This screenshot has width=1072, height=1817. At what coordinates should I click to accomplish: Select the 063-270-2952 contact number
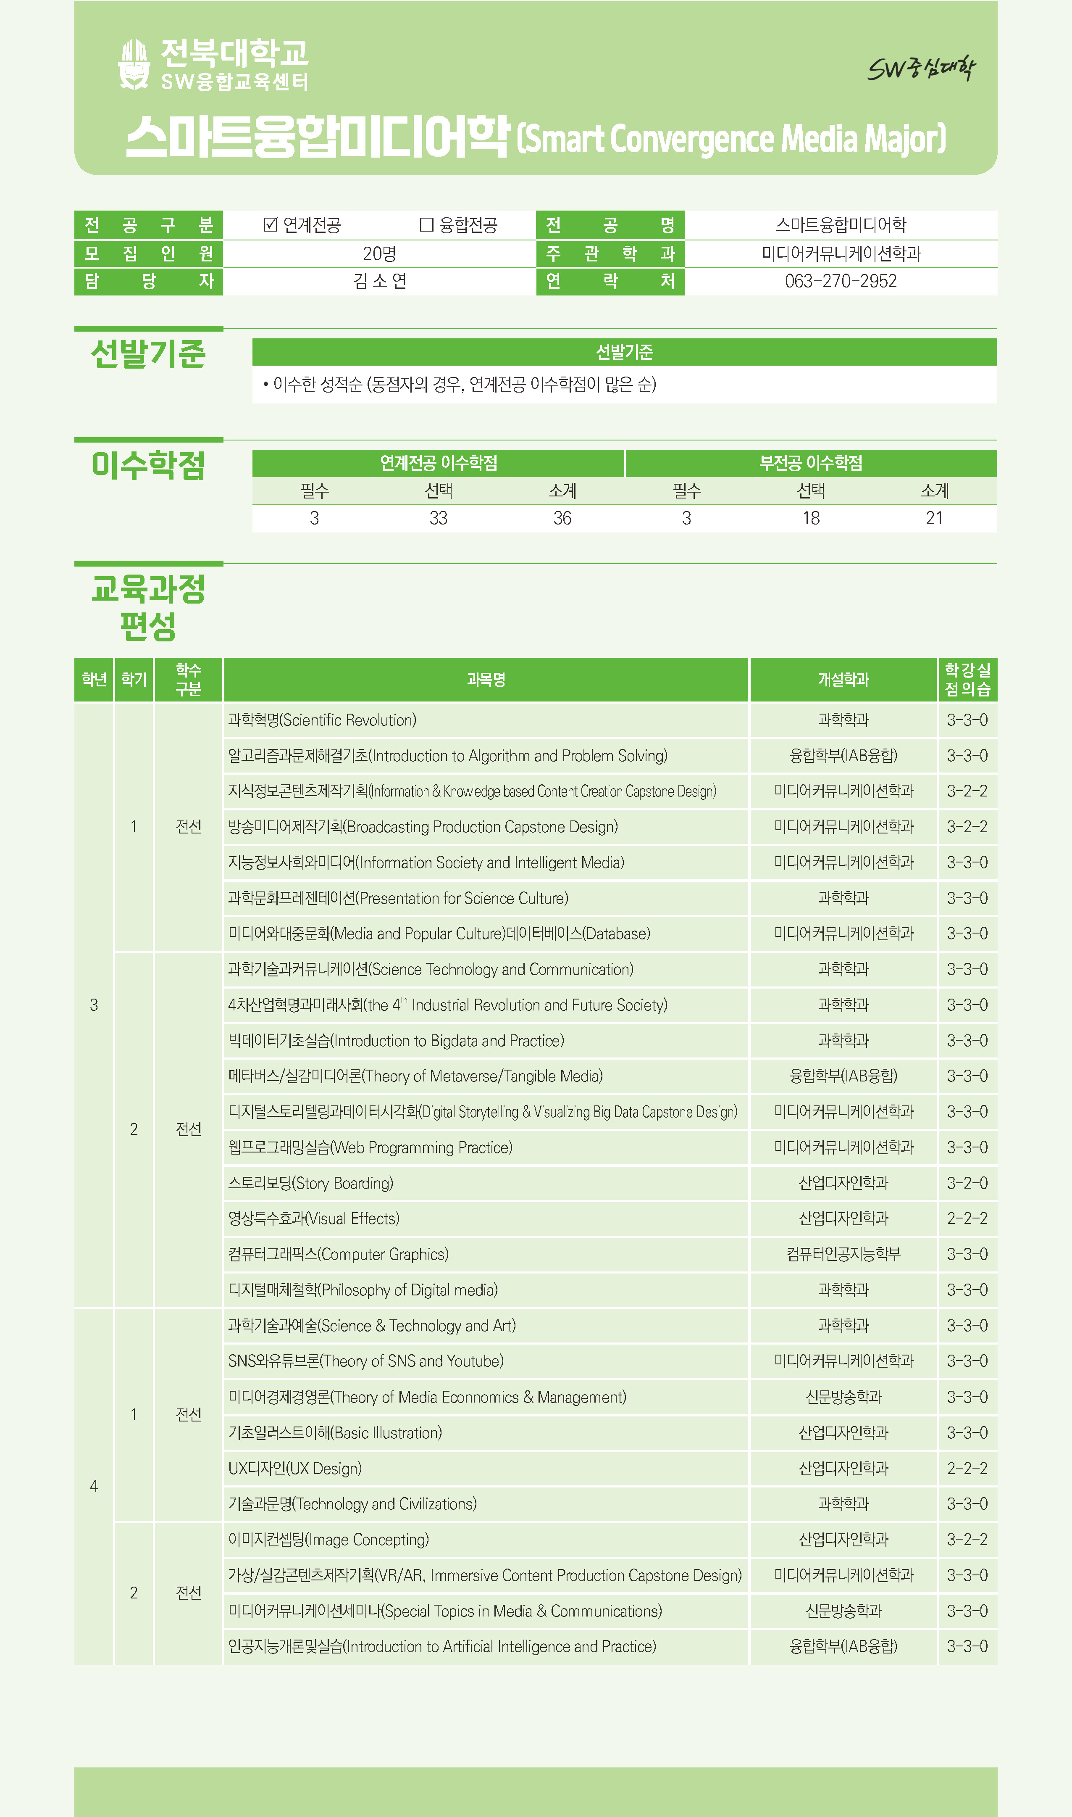[841, 281]
